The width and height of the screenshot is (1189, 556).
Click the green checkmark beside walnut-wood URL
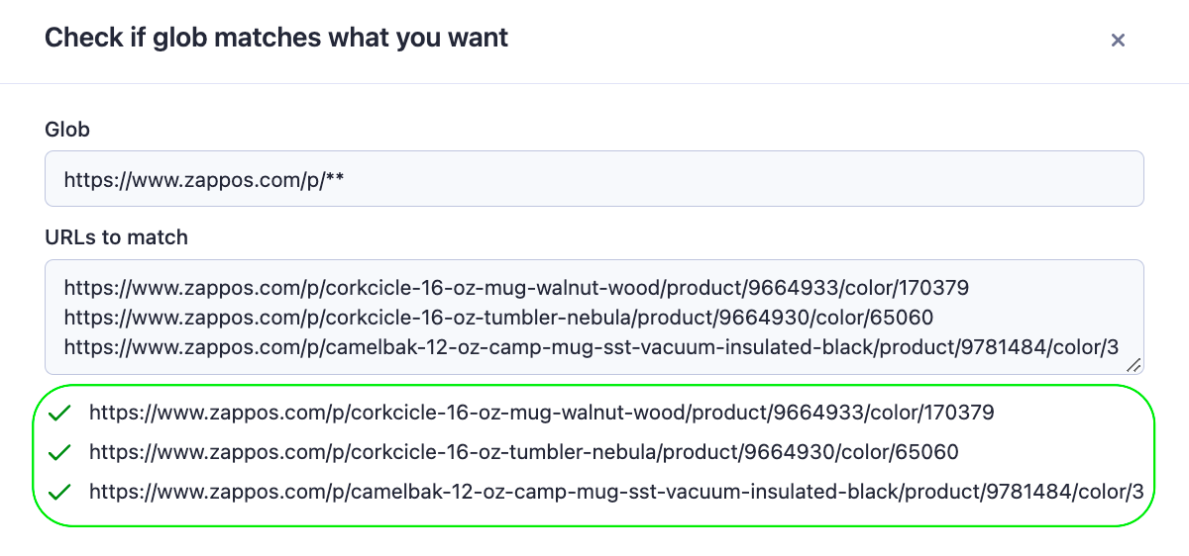point(59,413)
